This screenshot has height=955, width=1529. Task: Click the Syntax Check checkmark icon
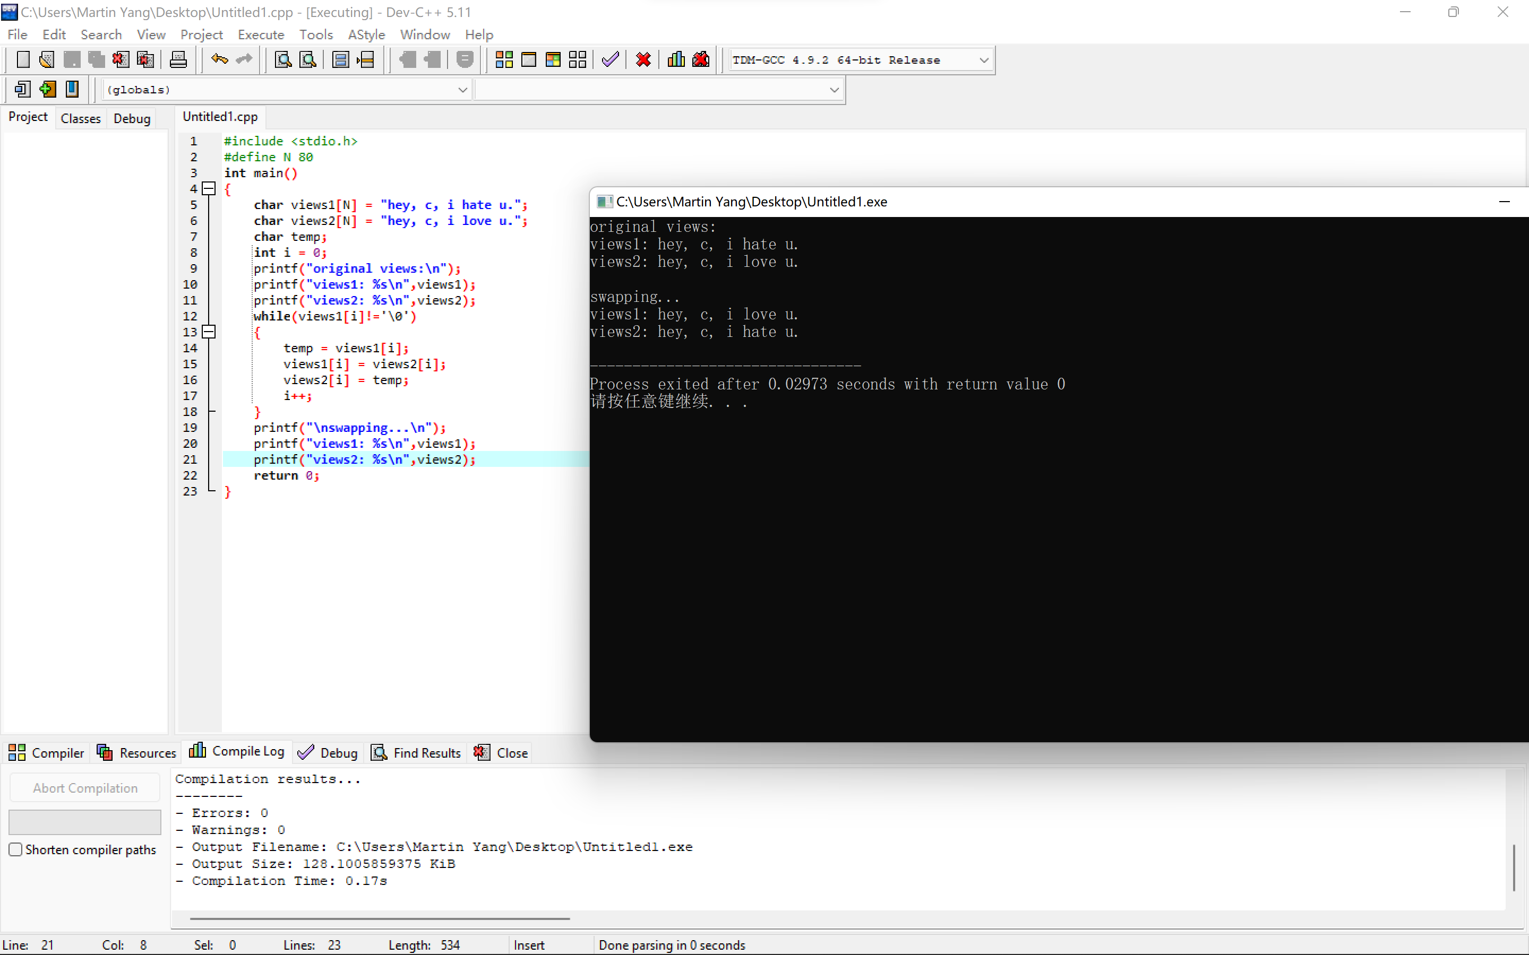coord(611,60)
